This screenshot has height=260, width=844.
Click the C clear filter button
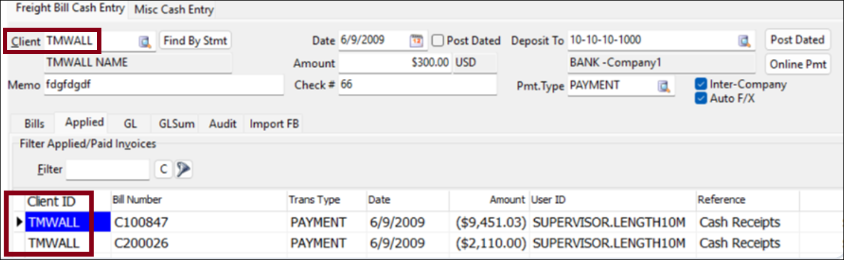[163, 170]
